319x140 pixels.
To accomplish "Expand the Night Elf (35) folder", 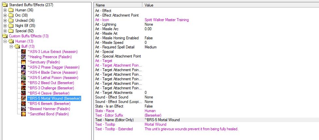I will tap(5, 26).
